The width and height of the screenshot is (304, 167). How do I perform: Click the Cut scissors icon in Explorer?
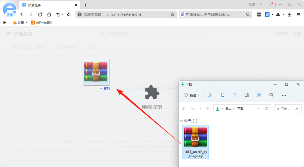(x=210, y=95)
